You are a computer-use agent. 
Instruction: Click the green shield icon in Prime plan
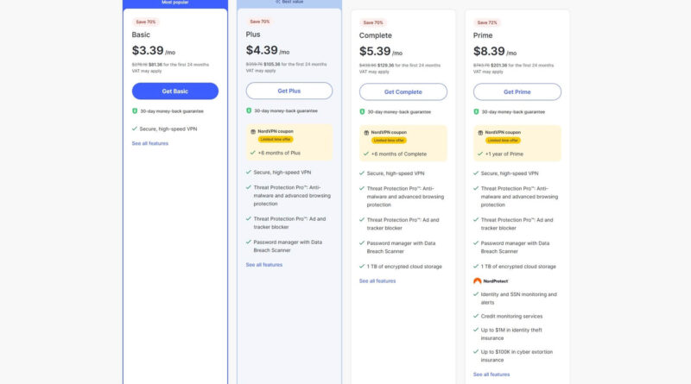476,112
